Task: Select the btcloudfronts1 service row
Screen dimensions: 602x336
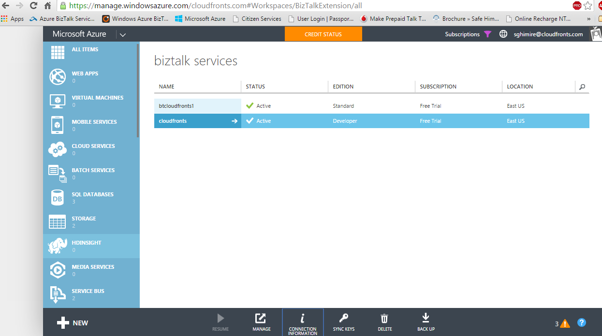Action: 371,106
